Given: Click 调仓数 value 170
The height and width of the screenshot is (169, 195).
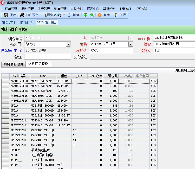Looking at the screenshot, I should pos(111,150).
